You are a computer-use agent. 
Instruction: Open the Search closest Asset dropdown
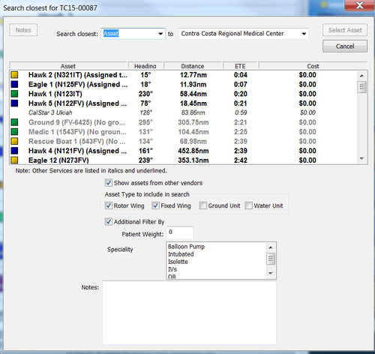click(x=160, y=34)
